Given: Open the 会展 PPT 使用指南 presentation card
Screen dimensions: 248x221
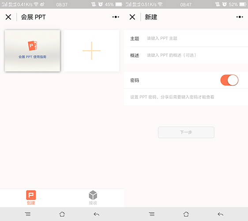Looking at the screenshot, I should [32, 51].
